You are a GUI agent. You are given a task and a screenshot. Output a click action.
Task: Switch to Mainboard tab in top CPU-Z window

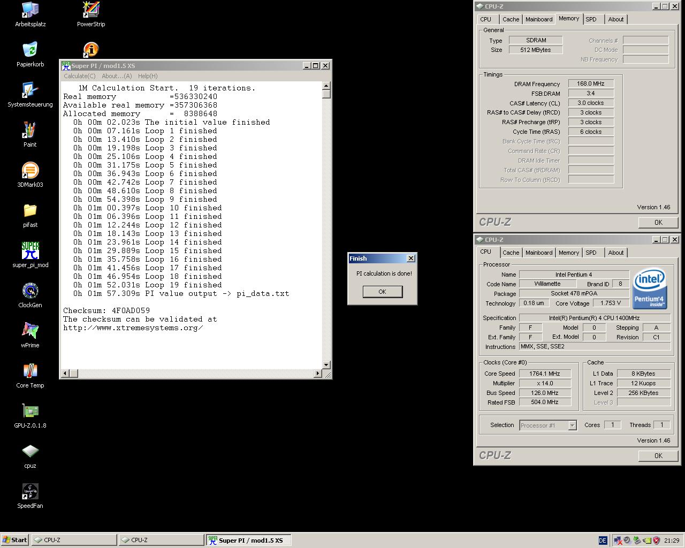click(539, 19)
